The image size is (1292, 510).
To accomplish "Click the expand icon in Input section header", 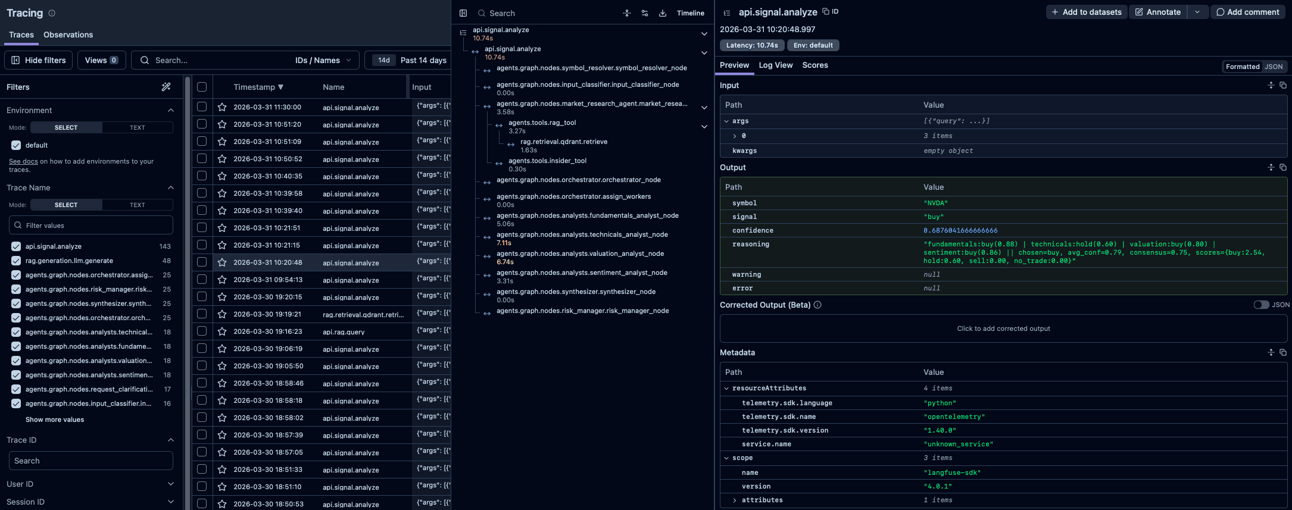I will (x=1271, y=85).
